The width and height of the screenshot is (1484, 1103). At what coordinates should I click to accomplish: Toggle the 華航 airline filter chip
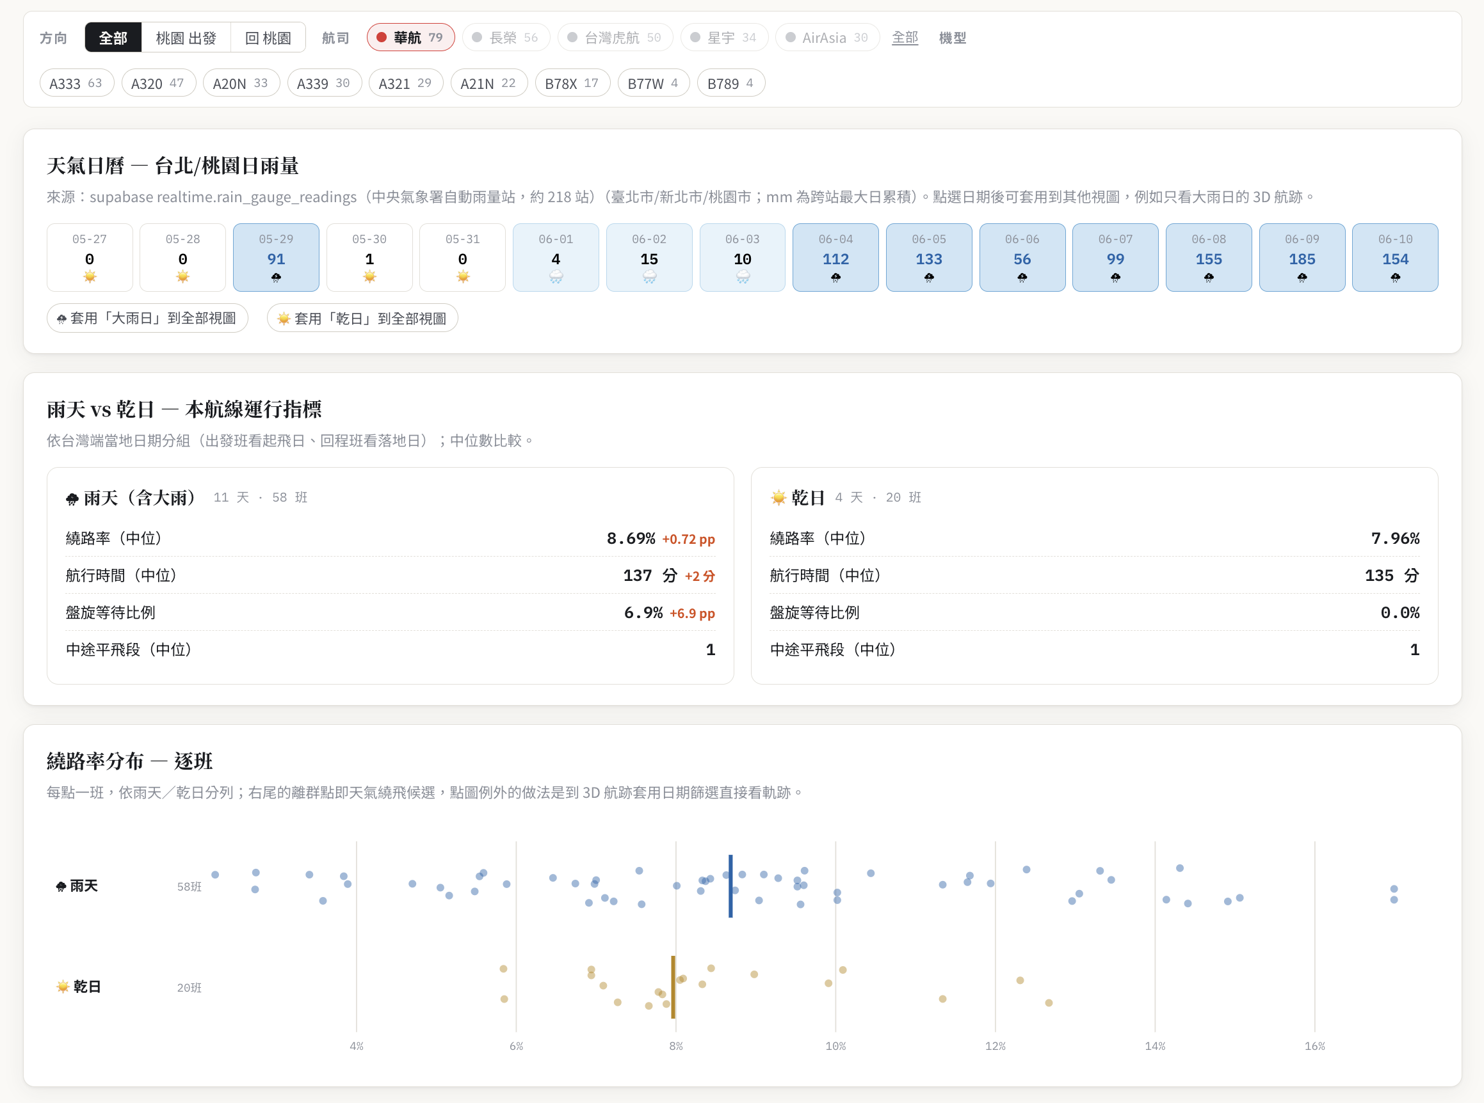tap(410, 37)
